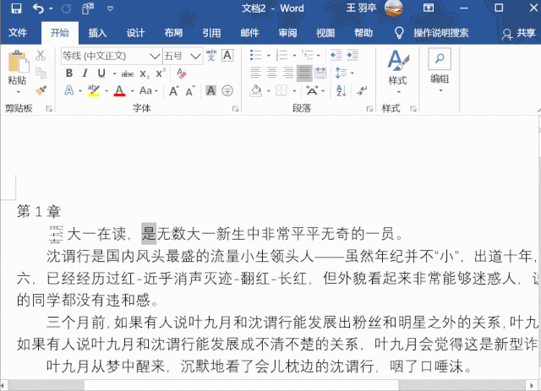
Task: Align text left
Action: point(255,73)
